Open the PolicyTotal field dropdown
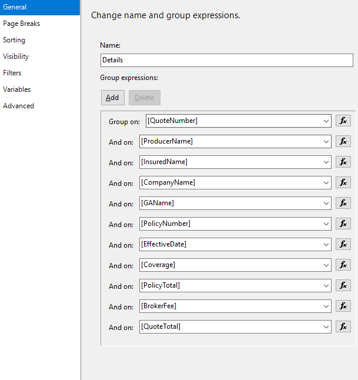Viewport: 358px width, 380px height. 326,285
